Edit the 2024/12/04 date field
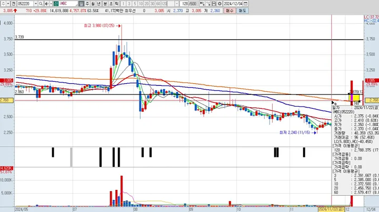The height and width of the screenshot is (212, 379). point(233,4)
